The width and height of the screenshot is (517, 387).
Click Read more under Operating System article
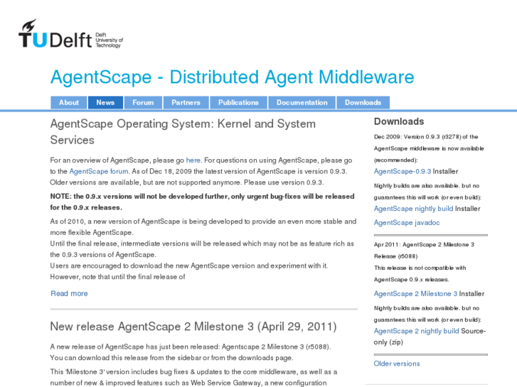click(69, 293)
